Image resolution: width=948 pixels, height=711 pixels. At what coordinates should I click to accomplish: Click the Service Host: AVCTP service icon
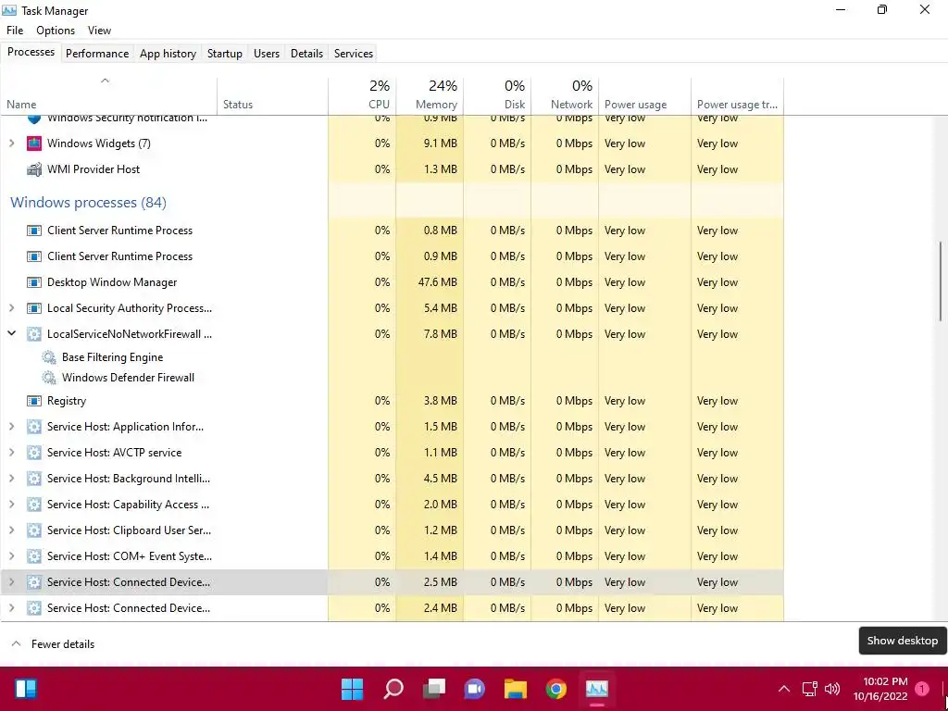coord(34,453)
